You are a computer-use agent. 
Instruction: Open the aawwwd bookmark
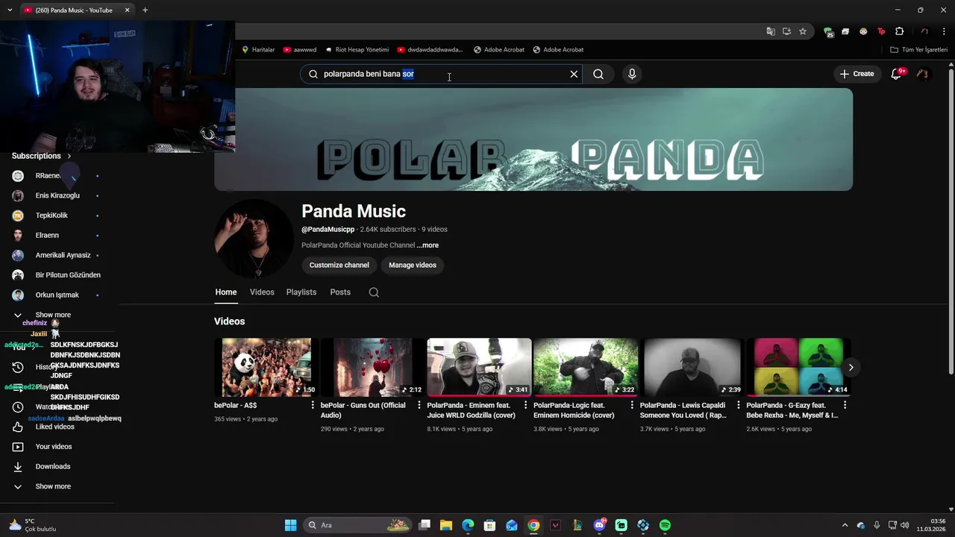click(299, 50)
